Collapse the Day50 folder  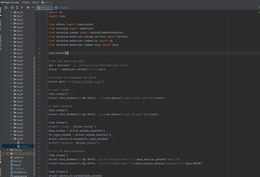click(x=11, y=139)
